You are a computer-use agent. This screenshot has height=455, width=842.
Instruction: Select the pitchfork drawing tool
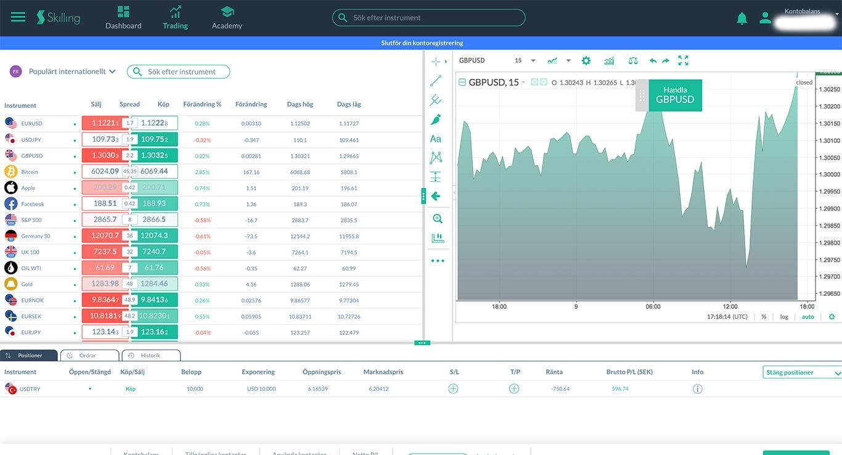(436, 100)
